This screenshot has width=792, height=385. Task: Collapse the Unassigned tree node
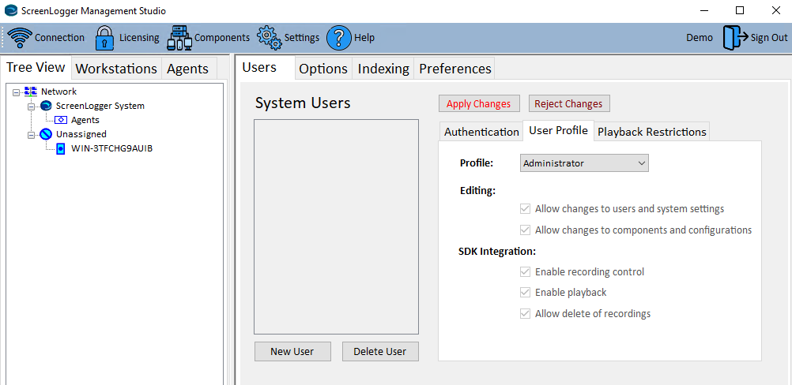(32, 135)
